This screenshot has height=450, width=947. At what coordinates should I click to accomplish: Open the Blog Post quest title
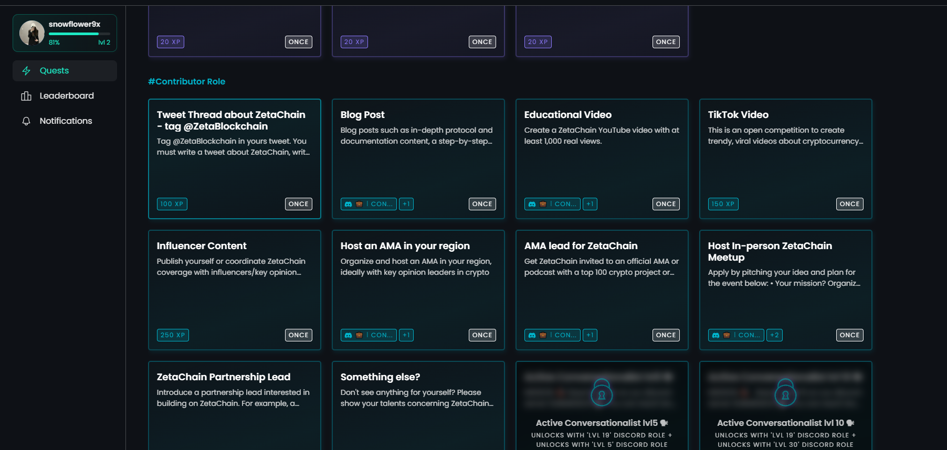[362, 115]
